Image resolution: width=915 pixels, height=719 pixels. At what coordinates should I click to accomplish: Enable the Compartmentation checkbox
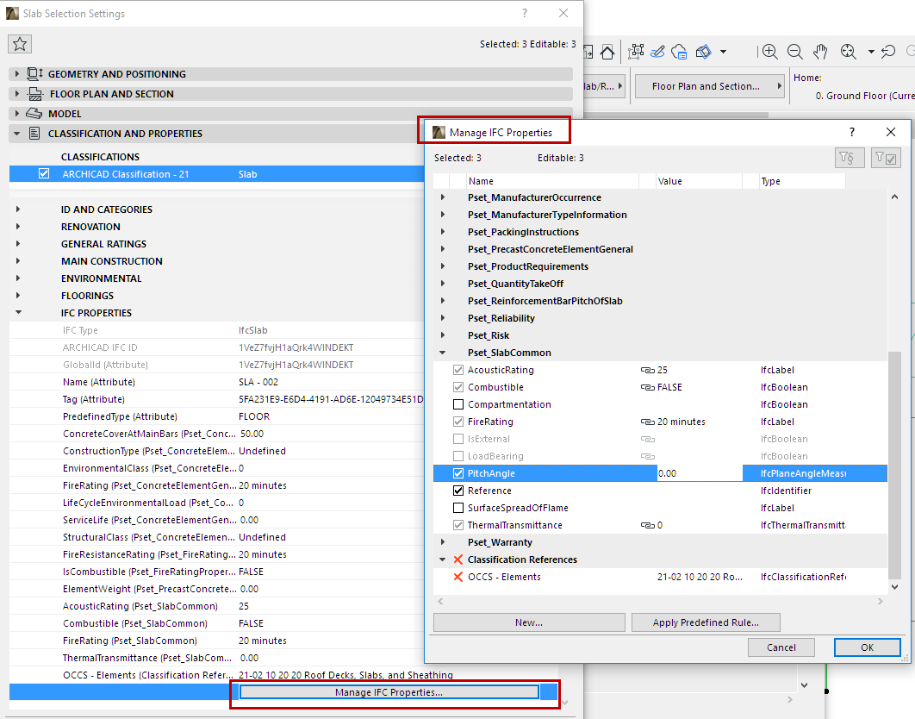pos(458,405)
